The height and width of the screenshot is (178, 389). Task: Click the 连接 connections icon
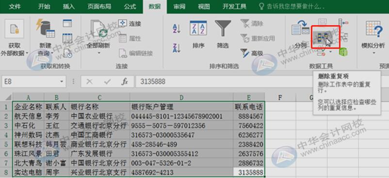click(123, 24)
